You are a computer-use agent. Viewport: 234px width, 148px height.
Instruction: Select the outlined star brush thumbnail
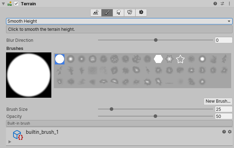180,59
